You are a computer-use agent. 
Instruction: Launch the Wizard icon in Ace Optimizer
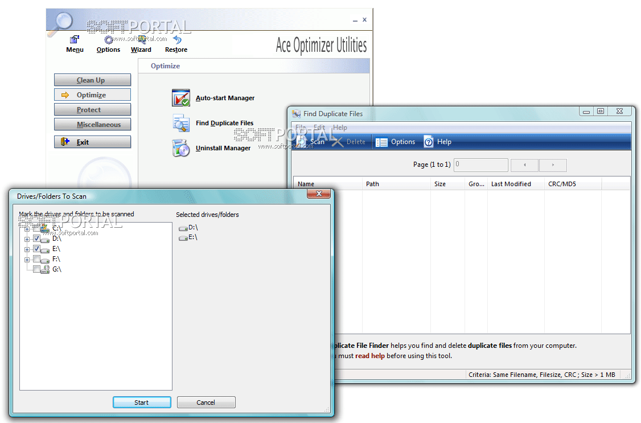142,40
